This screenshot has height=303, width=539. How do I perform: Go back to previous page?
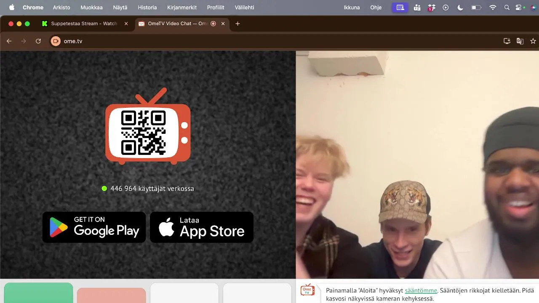coord(9,41)
